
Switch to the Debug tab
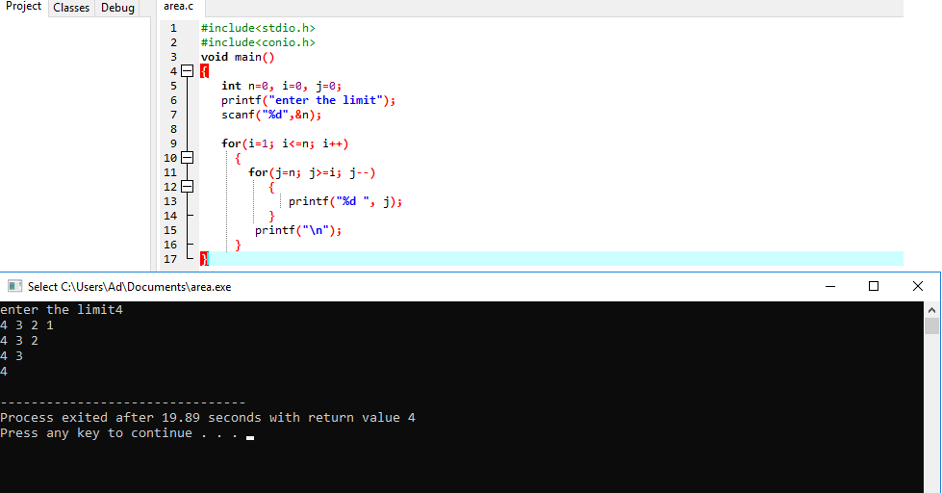[117, 8]
